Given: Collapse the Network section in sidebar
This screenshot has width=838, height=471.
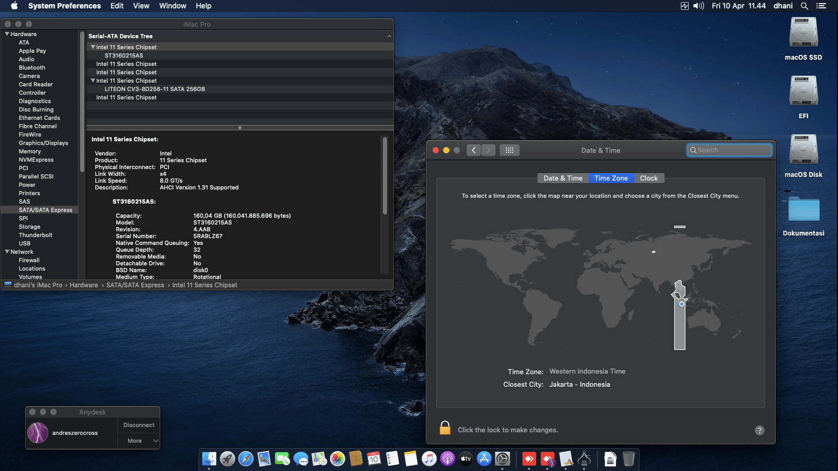Looking at the screenshot, I should click(7, 252).
